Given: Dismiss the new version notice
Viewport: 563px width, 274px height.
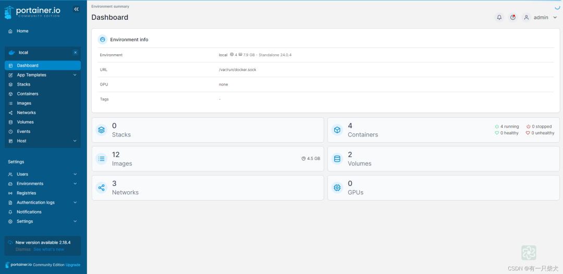Looking at the screenshot, I should (x=23, y=250).
